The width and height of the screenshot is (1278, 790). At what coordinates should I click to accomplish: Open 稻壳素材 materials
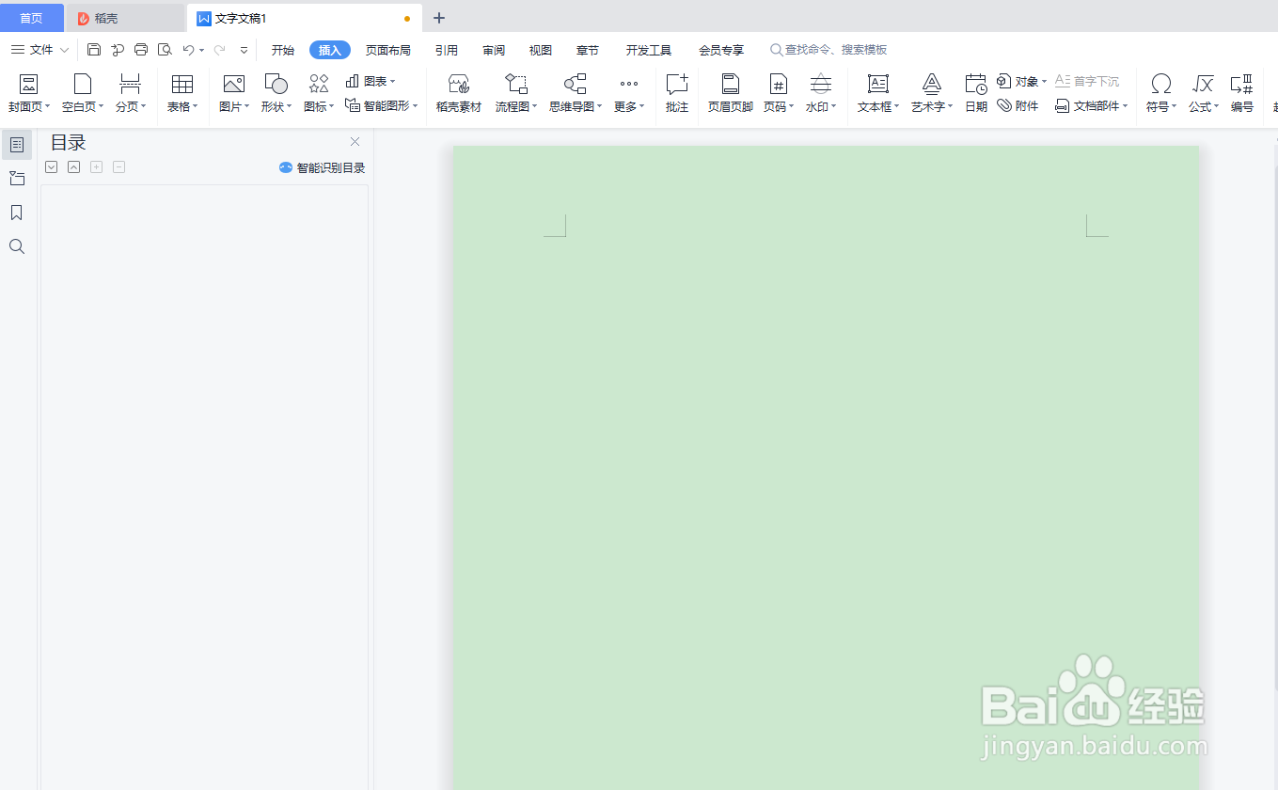459,93
